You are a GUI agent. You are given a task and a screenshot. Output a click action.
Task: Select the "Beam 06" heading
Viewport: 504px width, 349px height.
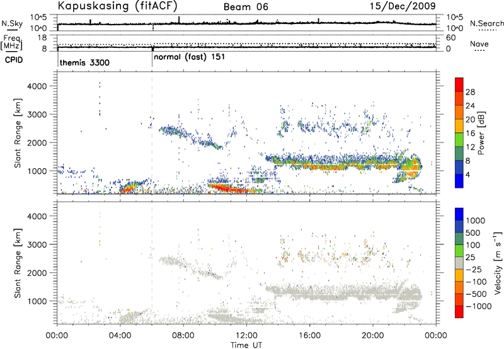pyautogui.click(x=246, y=7)
